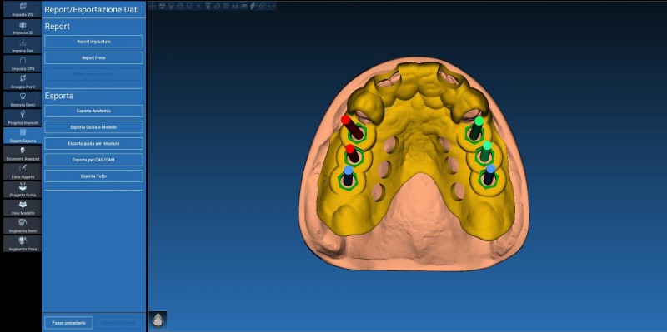The image size is (667, 332).
Task: Open the Crea Modello step
Action: click(x=23, y=208)
